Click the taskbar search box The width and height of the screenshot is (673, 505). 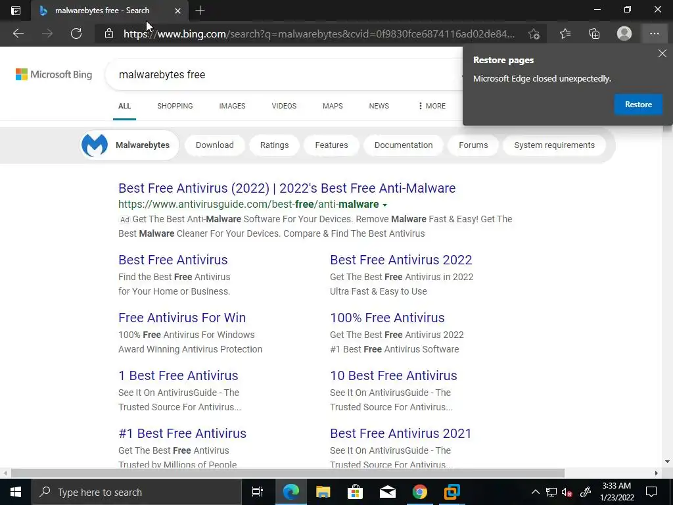137,492
